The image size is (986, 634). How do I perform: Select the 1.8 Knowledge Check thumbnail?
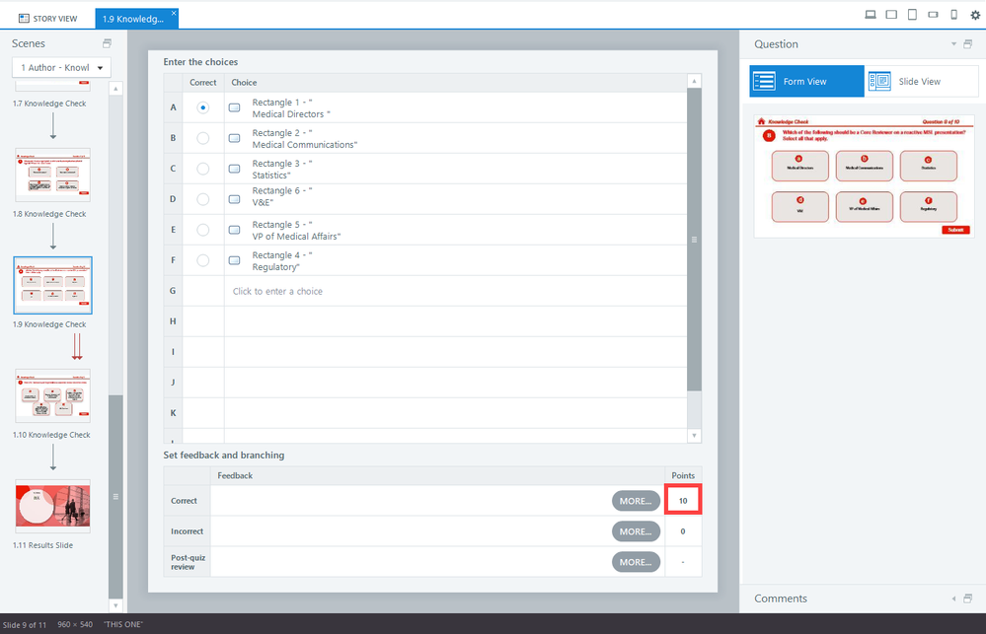(53, 175)
